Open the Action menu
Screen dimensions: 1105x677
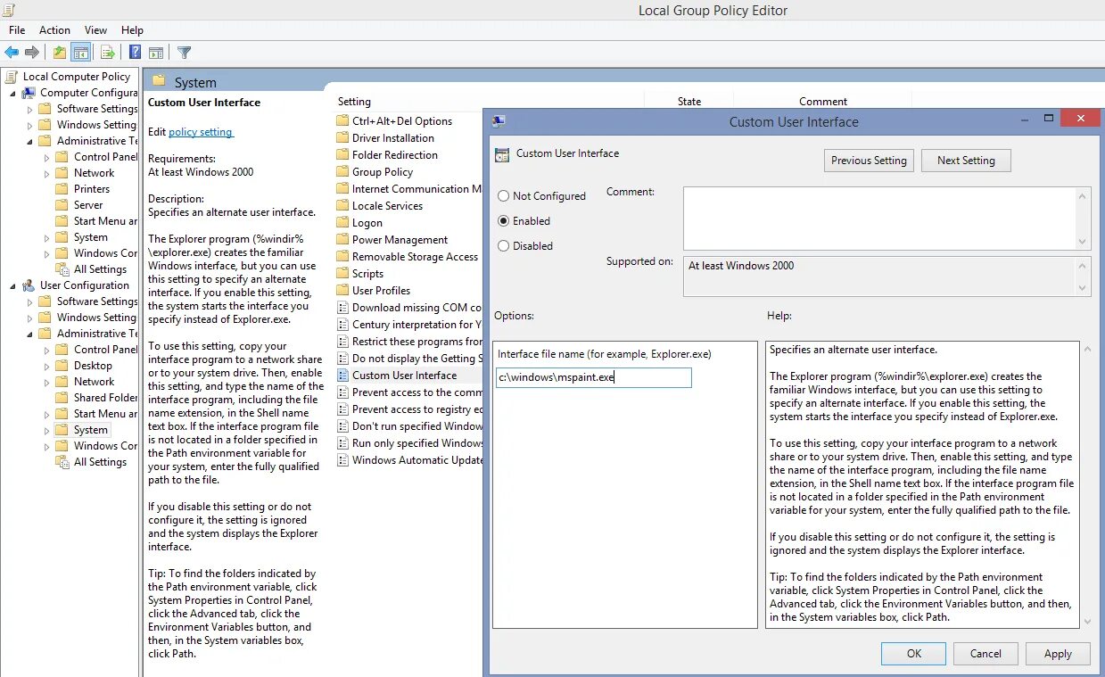pyautogui.click(x=55, y=30)
